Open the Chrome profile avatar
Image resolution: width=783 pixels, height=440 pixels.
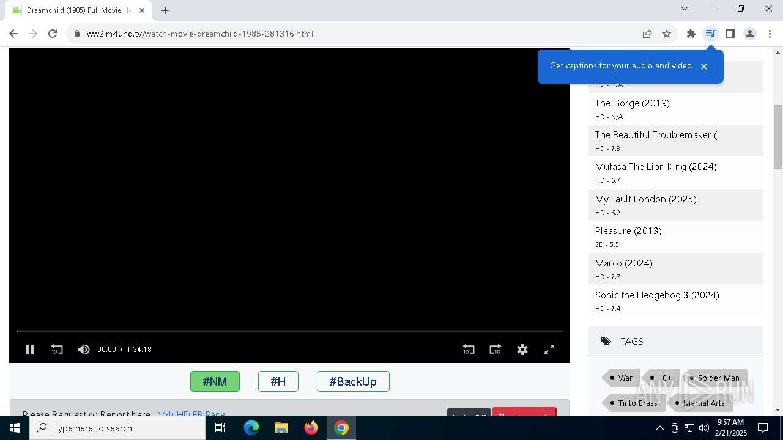pos(750,34)
